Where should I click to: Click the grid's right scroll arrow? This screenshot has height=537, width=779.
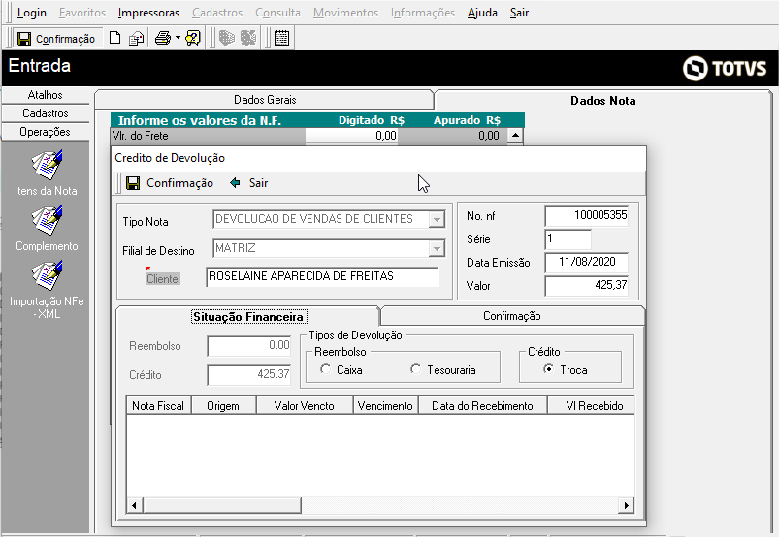point(626,505)
